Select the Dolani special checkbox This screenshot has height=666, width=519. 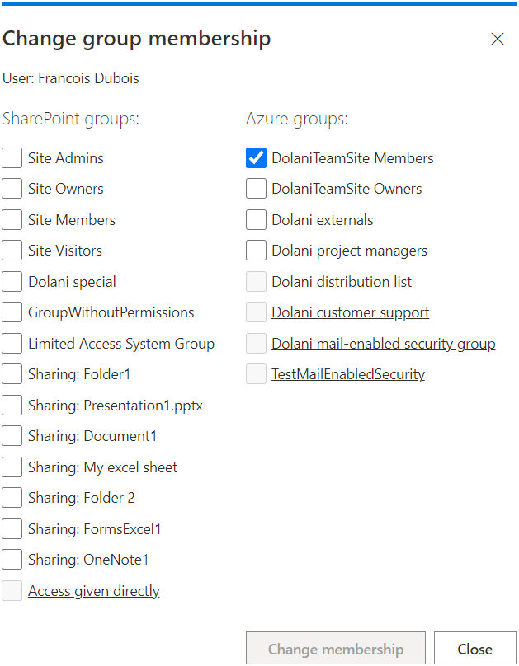[x=12, y=282]
